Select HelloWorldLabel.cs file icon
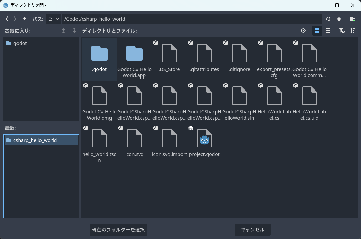361x239 pixels. (275, 96)
